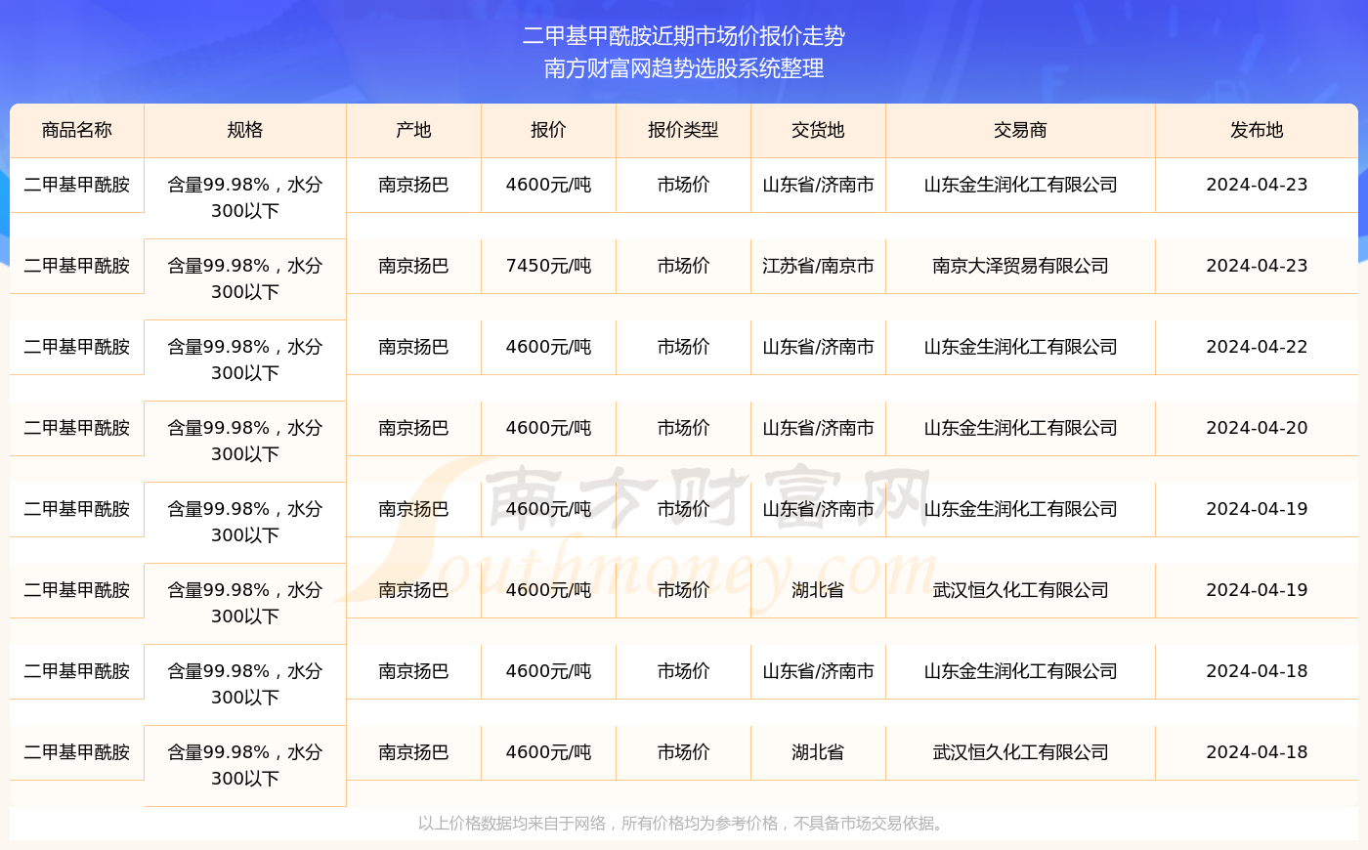This screenshot has height=850, width=1368.
Task: Click 2024-04-18 in the 武汉恒久化工 row
Action: tap(1257, 752)
